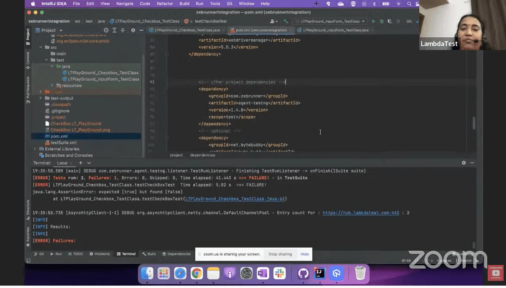Viewport: 506px width, 288px height.
Task: Open Project panel gear options
Action: pyautogui.click(x=133, y=30)
